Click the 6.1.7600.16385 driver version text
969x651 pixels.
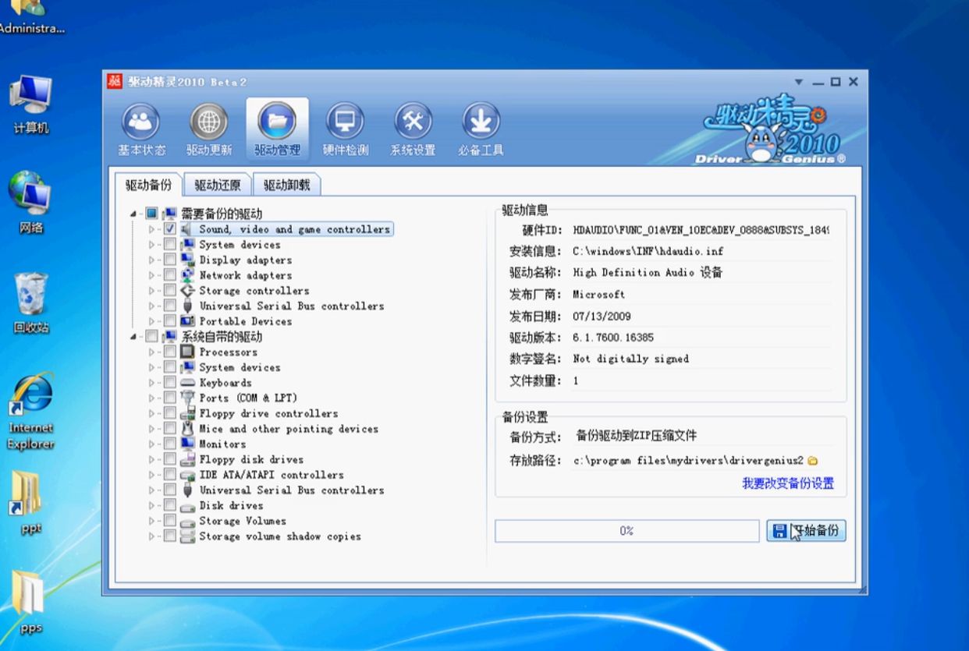click(x=613, y=338)
